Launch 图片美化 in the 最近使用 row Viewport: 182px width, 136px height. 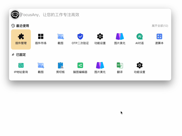point(120,39)
